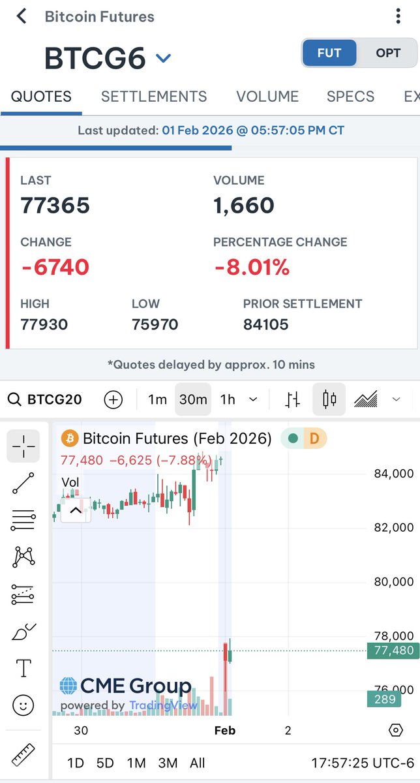
Task: Expand the time interval dropdown after 1h
Action: 254,399
